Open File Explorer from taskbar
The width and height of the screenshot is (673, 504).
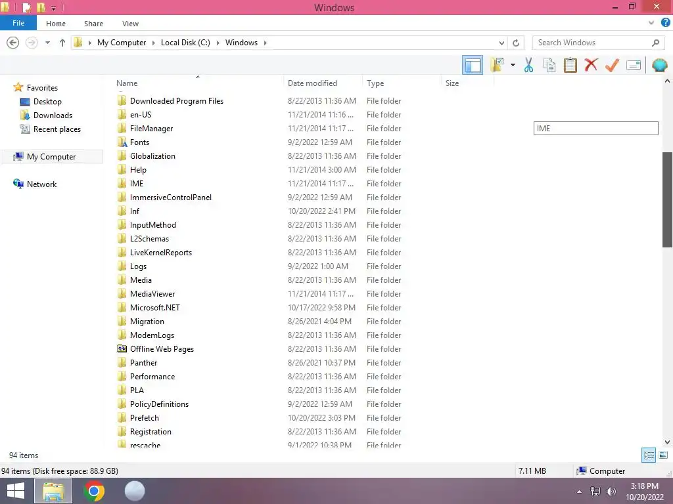coord(53,491)
